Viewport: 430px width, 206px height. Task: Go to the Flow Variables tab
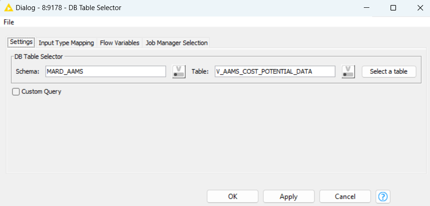[119, 43]
